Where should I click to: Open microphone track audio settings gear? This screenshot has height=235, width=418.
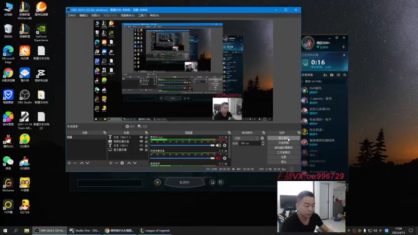225,145
